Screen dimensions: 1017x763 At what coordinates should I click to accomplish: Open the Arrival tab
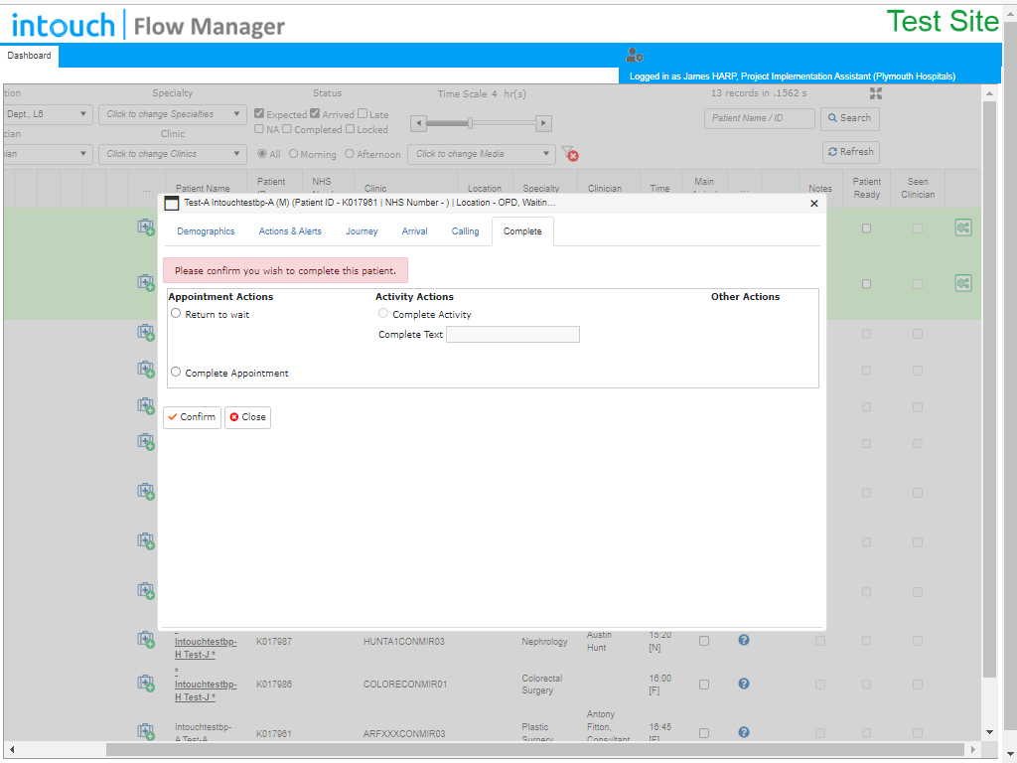(414, 230)
